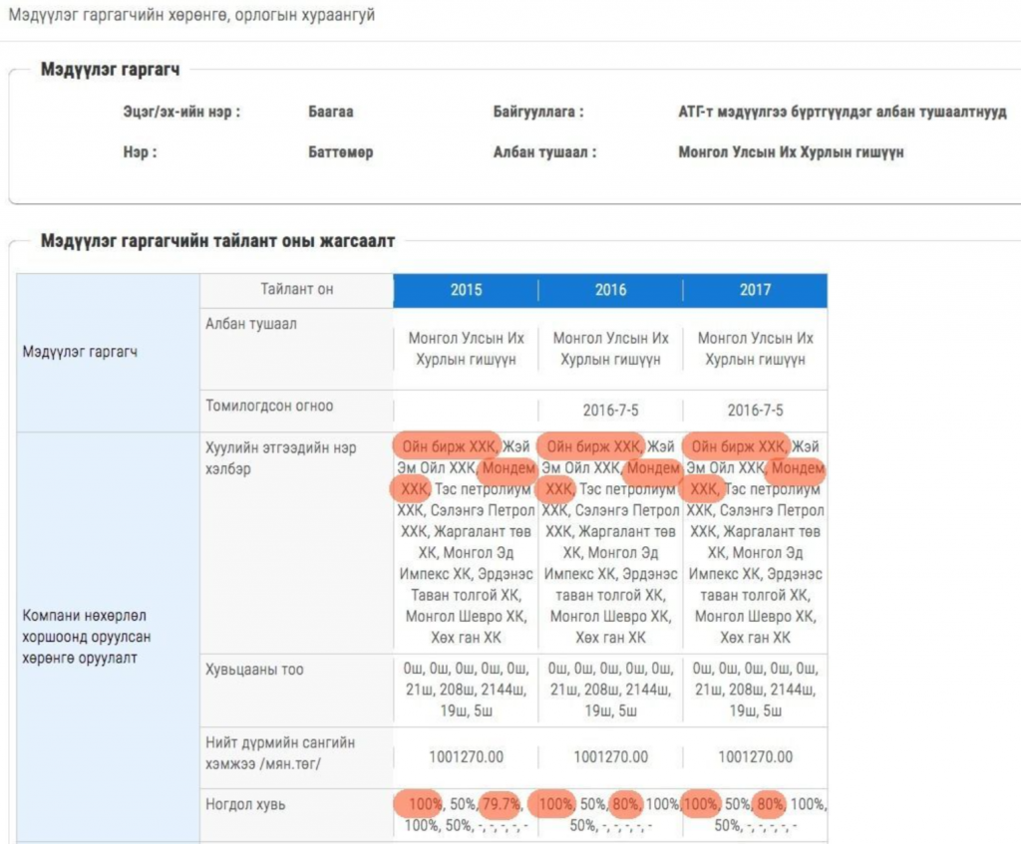Click the highlighted 79.7% dividend value
The width and height of the screenshot is (1021, 844).
[501, 803]
